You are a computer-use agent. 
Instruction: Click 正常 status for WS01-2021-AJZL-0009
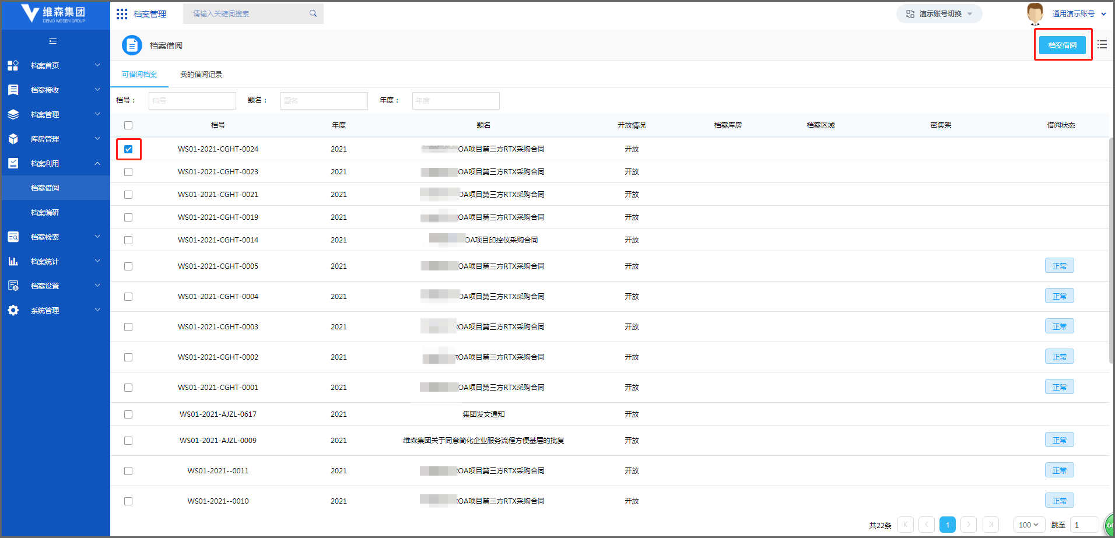[1060, 440]
